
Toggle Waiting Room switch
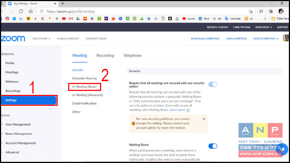(213, 146)
